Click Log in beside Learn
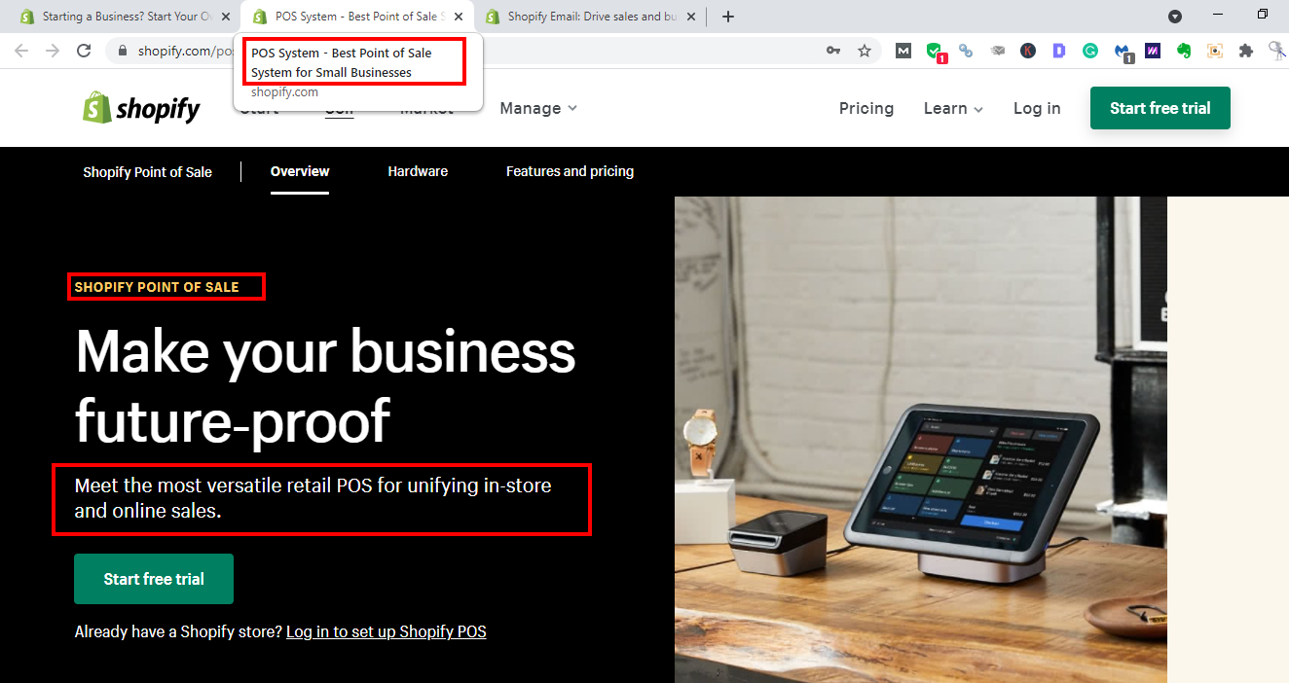The height and width of the screenshot is (683, 1289). coord(1037,108)
